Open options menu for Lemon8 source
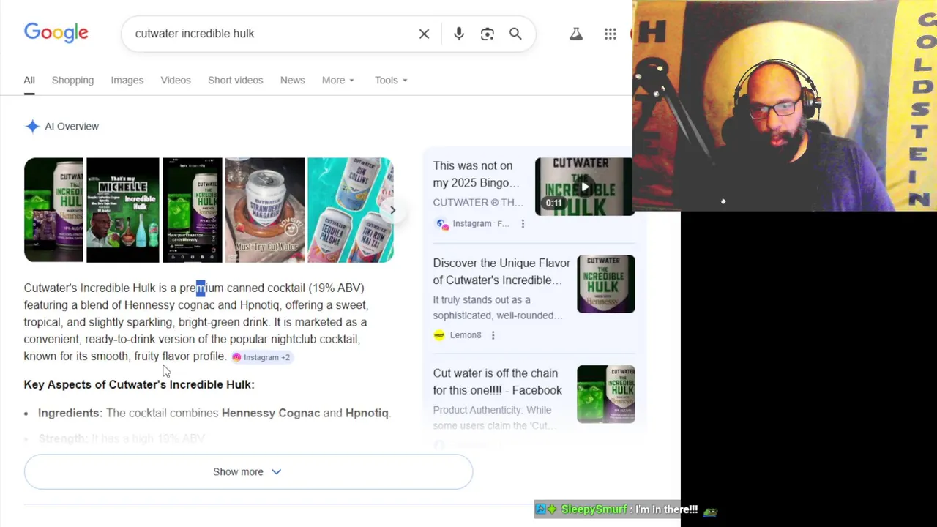937x527 pixels. coord(493,335)
